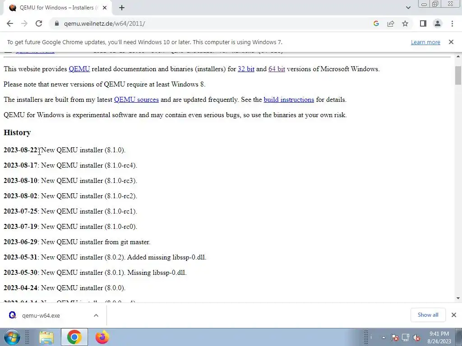This screenshot has height=346, width=462.
Task: Open a new browser tab
Action: point(122,8)
